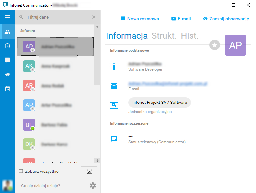The width and height of the screenshot is (256, 193).
Task: Enable the Zobacz wszystkie checkbox
Action: pos(21,171)
